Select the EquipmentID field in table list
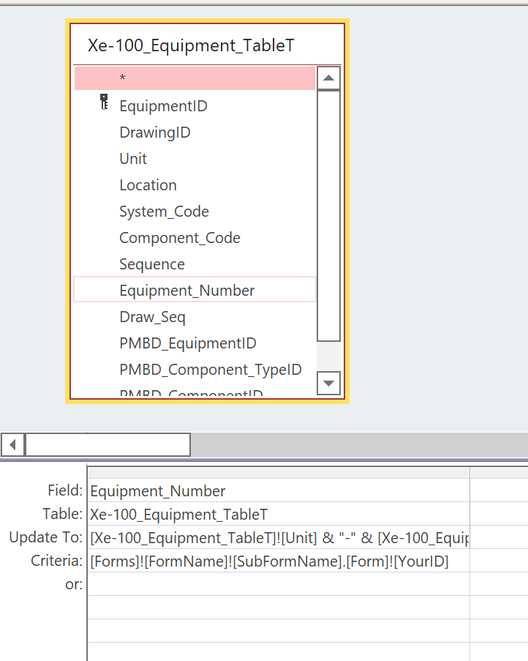This screenshot has width=528, height=661. [x=163, y=106]
